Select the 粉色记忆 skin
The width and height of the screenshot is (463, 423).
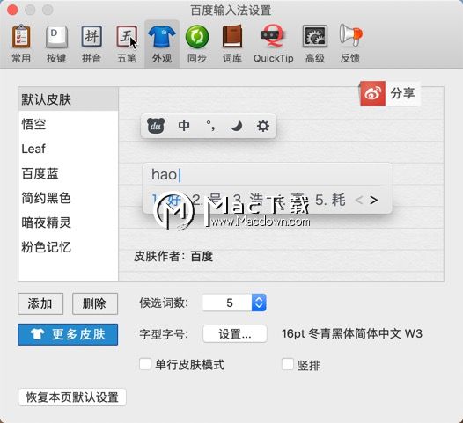pos(68,247)
